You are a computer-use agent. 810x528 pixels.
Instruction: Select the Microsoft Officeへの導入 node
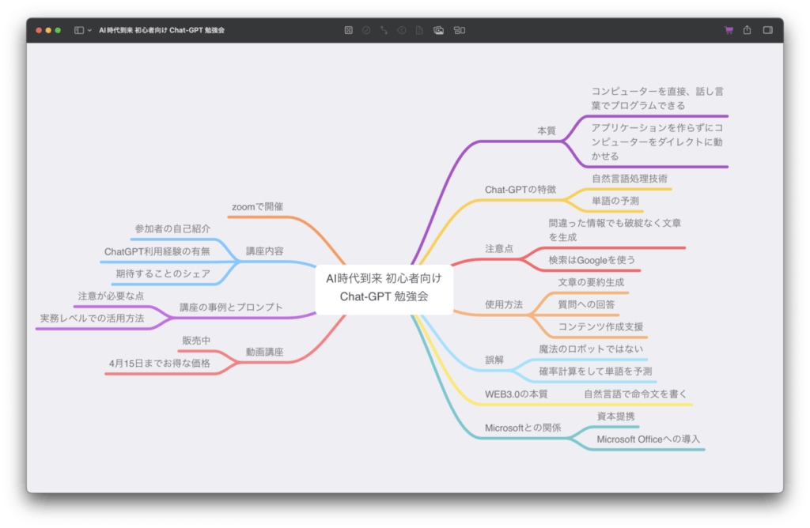(649, 439)
